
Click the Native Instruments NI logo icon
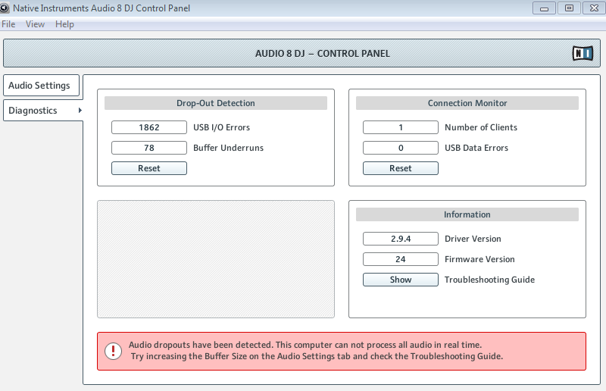click(x=583, y=53)
